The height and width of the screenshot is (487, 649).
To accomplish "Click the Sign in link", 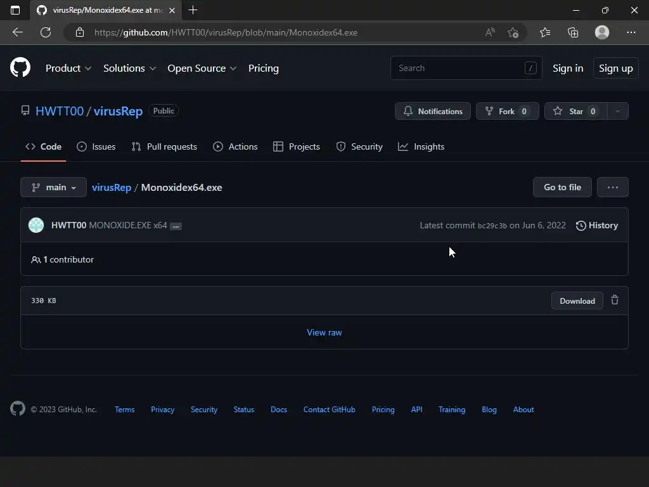I will (568, 68).
